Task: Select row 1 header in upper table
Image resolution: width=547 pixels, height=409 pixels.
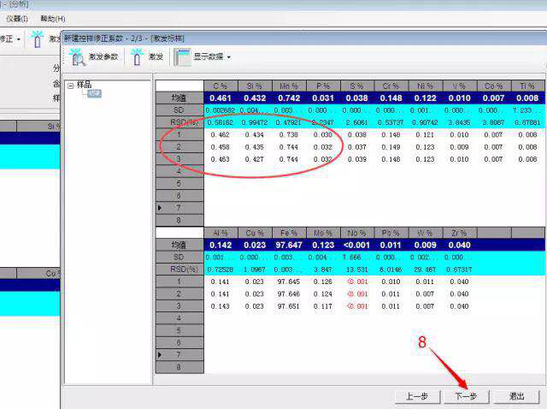Action: (x=179, y=135)
